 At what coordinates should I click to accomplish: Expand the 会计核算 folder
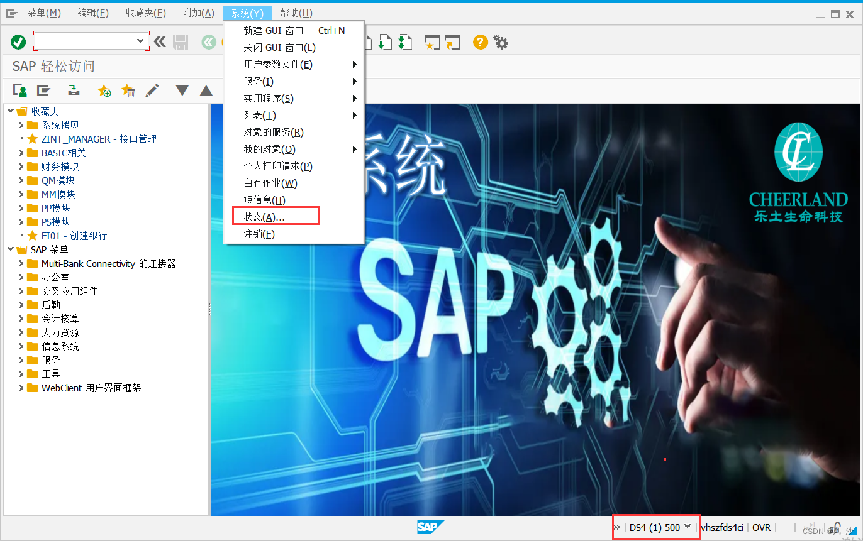(x=21, y=319)
